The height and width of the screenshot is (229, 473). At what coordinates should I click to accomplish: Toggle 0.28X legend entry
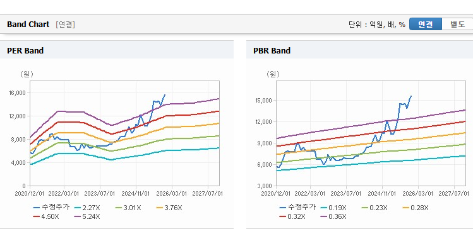point(415,208)
